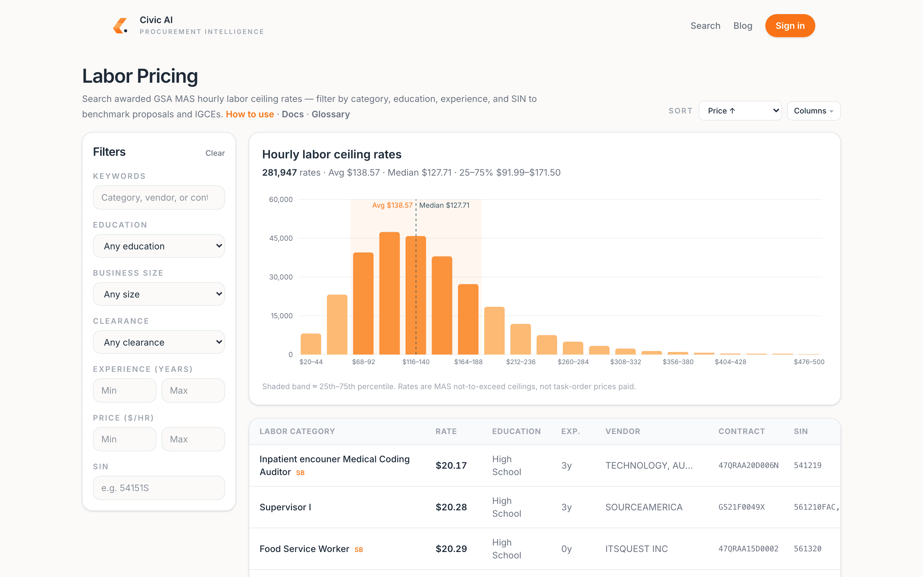Open the Sort Price dropdown
Screen dimensions: 923x577
click(740, 111)
